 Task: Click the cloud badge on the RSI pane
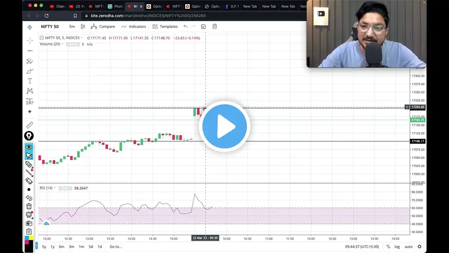(x=46, y=223)
